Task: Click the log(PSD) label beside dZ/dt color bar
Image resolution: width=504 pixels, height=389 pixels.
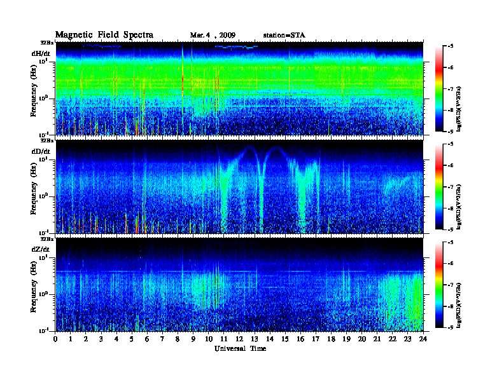Action: (x=459, y=306)
